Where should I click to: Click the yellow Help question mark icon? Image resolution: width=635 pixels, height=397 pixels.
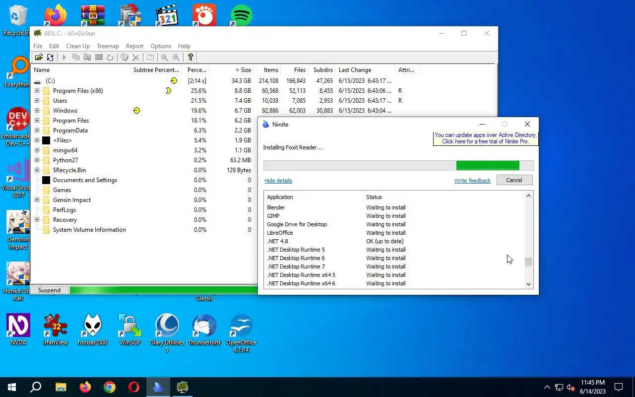190,58
